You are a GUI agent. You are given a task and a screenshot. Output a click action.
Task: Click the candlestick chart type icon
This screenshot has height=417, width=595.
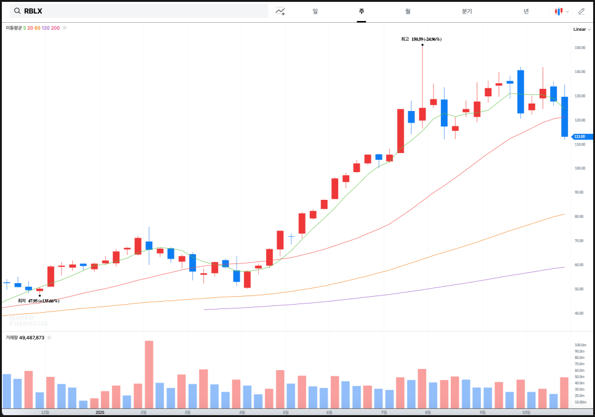[559, 11]
